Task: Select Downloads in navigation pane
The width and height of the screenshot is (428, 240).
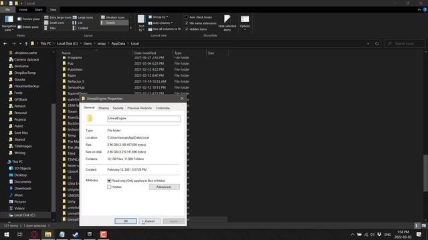Action: [x=23, y=188]
